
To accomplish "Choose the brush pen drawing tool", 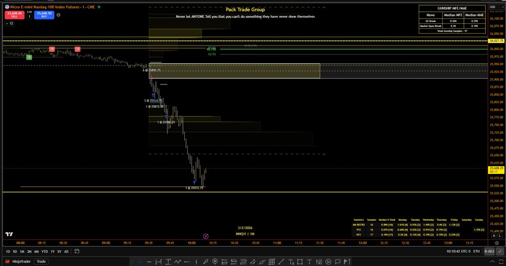I will (x=205, y=262).
